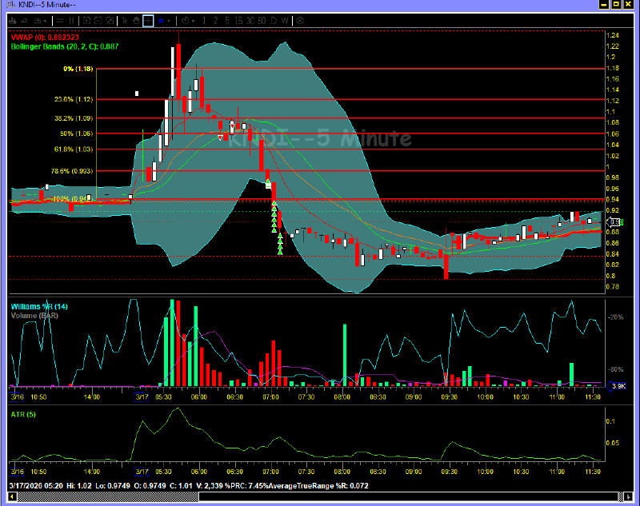Close the KNDI chart window
The height and width of the screenshot is (506, 640).
[629, 5]
